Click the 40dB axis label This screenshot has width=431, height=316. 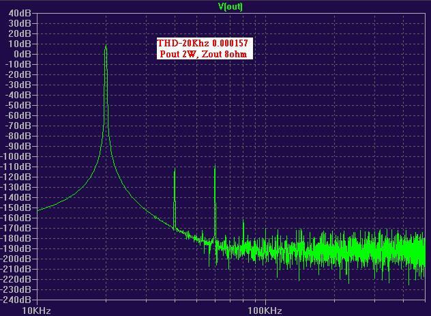pos(20,13)
